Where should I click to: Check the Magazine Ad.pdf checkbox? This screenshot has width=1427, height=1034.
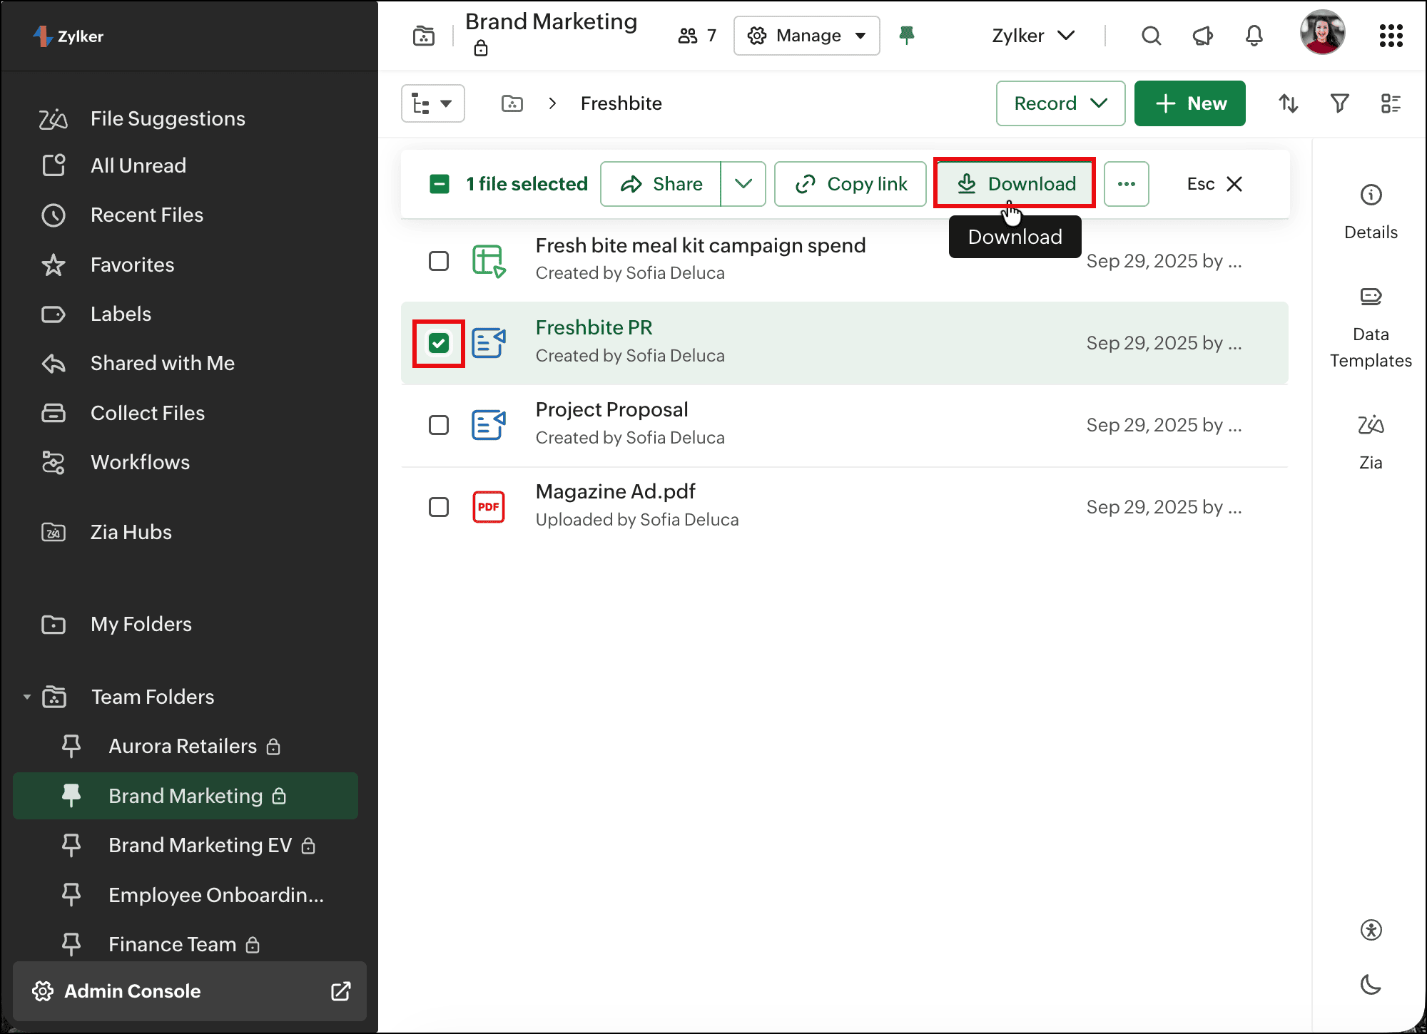coord(439,507)
